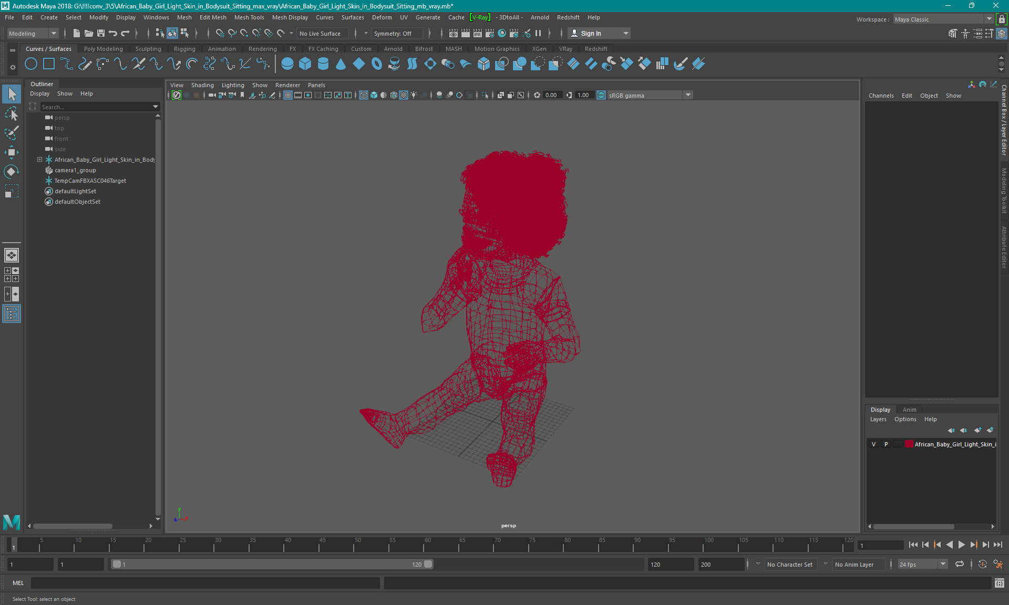The height and width of the screenshot is (605, 1009).
Task: Activate the Select tool in Tool Box
Action: point(12,95)
